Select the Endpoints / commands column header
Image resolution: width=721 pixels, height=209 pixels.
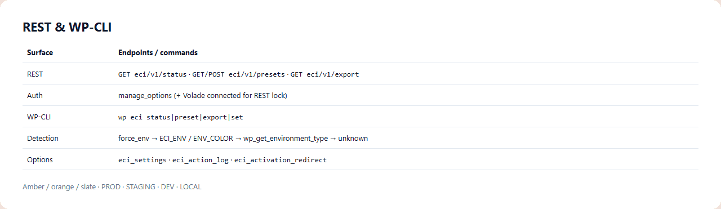tap(158, 52)
